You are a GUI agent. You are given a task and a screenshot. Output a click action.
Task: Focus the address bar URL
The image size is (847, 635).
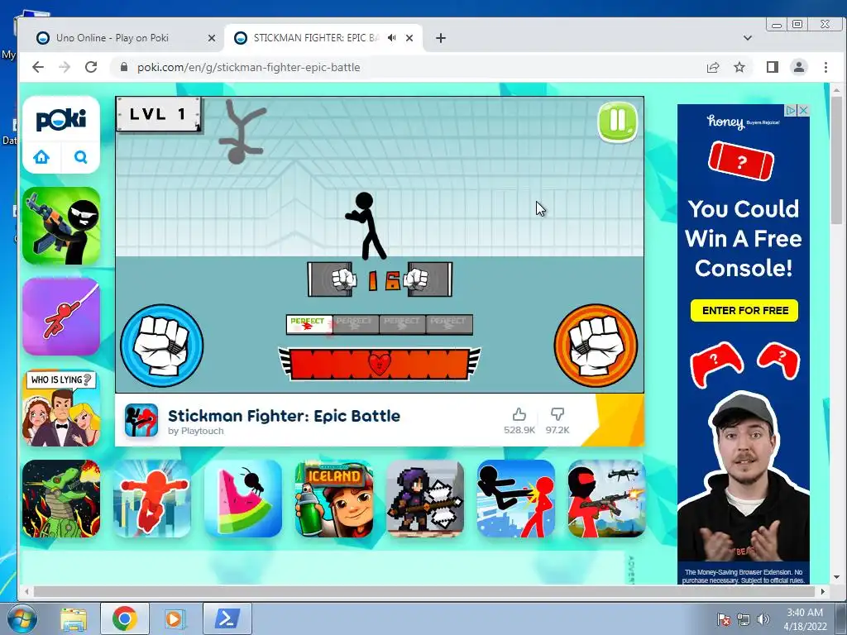point(248,68)
